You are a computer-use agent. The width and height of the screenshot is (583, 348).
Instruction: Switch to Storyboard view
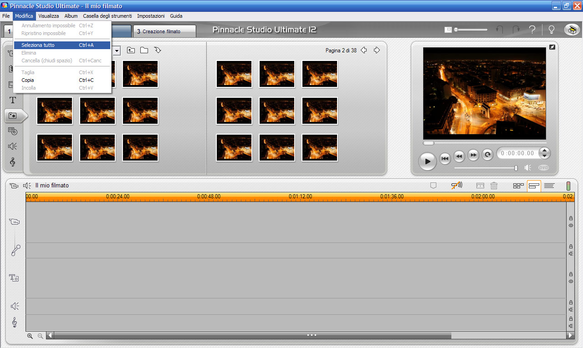(518, 186)
